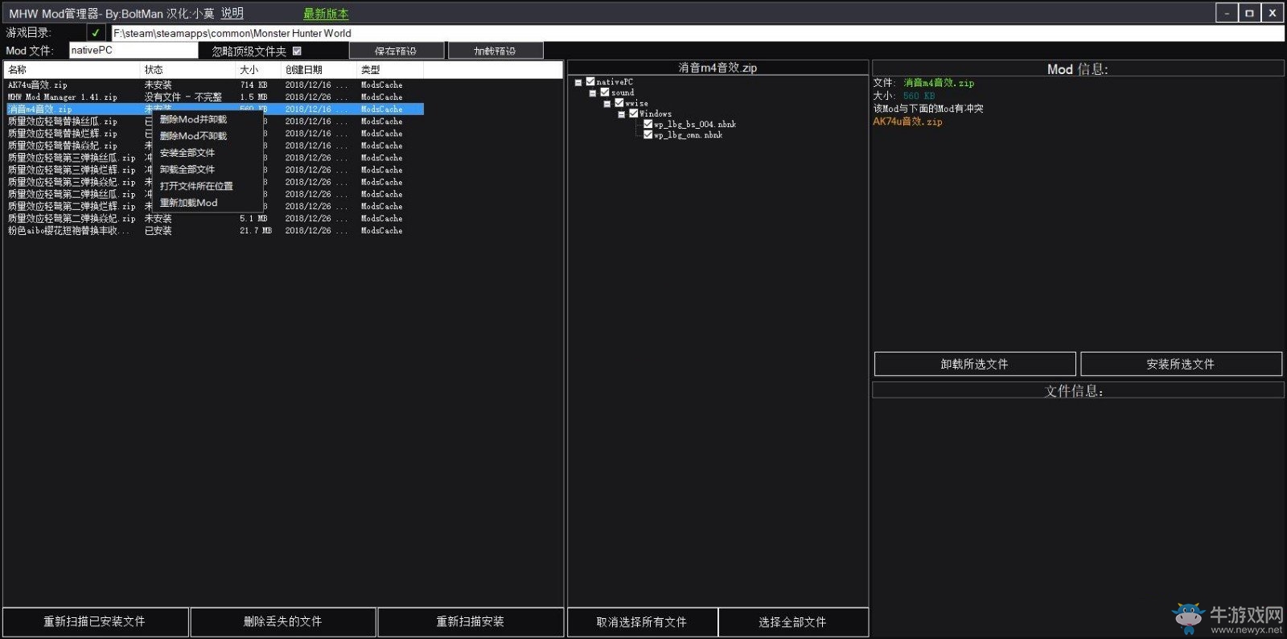Click the green checkmark beside 游戏目录

96,33
